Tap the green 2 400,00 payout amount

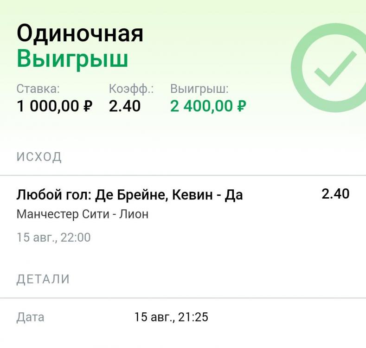coord(201,106)
